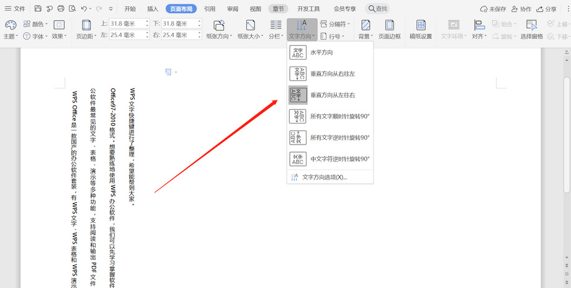This screenshot has height=288, width=571.
Task: Open the 引用 tab
Action: pyautogui.click(x=210, y=9)
